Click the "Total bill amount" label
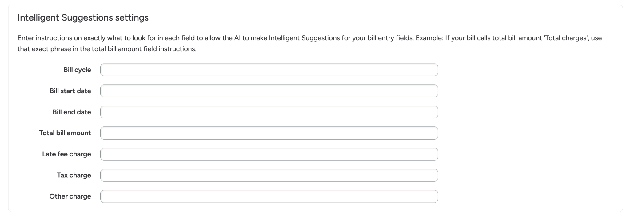This screenshot has height=220, width=630. tap(65, 133)
